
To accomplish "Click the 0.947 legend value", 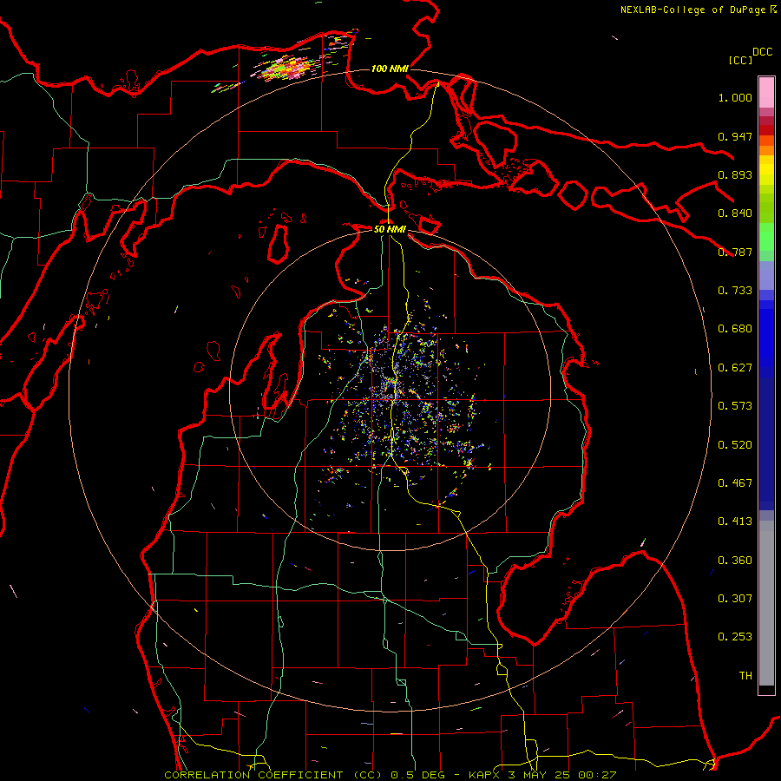I will [735, 136].
